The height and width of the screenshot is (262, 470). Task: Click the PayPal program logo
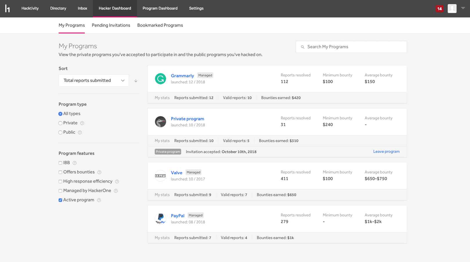coord(160,219)
